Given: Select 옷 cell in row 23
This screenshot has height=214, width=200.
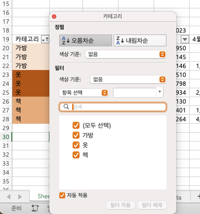Looking at the screenshot, I should [x=31, y=75].
